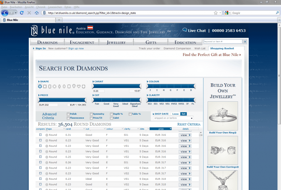The height and width of the screenshot is (190, 281).
Task: Reload the page with refresh icon
Action: pyautogui.click(x=22, y=13)
